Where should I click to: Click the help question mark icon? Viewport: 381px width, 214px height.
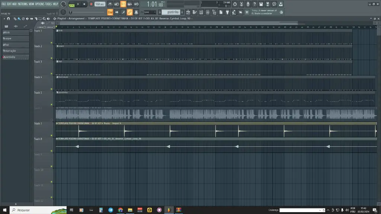tap(254, 4)
